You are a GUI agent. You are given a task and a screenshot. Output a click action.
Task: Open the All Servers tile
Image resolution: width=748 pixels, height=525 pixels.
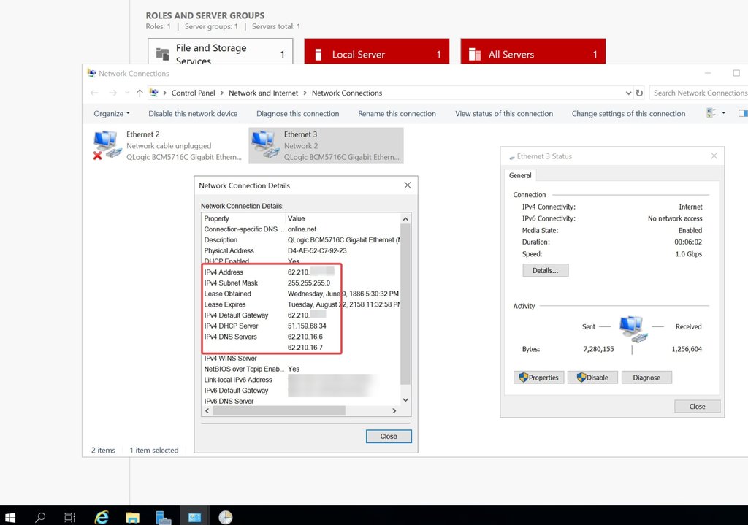[x=533, y=52]
